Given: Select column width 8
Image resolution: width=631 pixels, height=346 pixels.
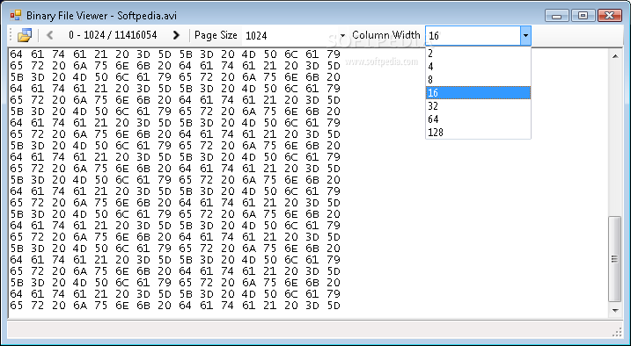Looking at the screenshot, I should click(x=478, y=80).
